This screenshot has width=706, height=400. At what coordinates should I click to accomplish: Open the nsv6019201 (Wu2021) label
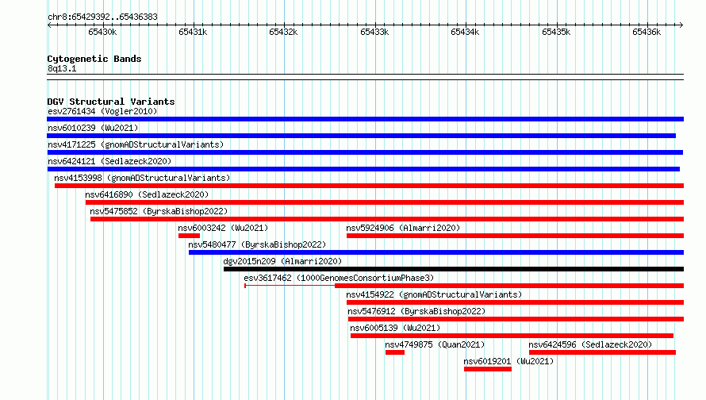pyautogui.click(x=508, y=361)
